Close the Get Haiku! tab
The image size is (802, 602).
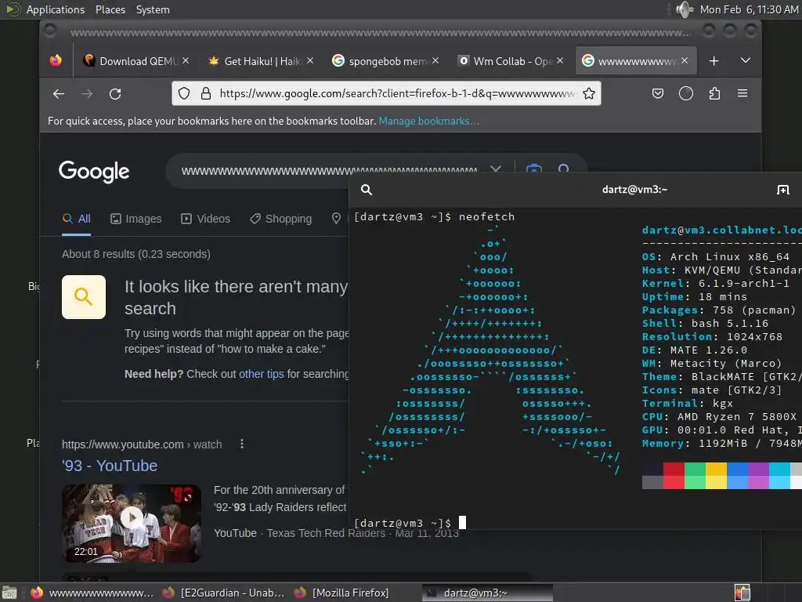tap(310, 60)
